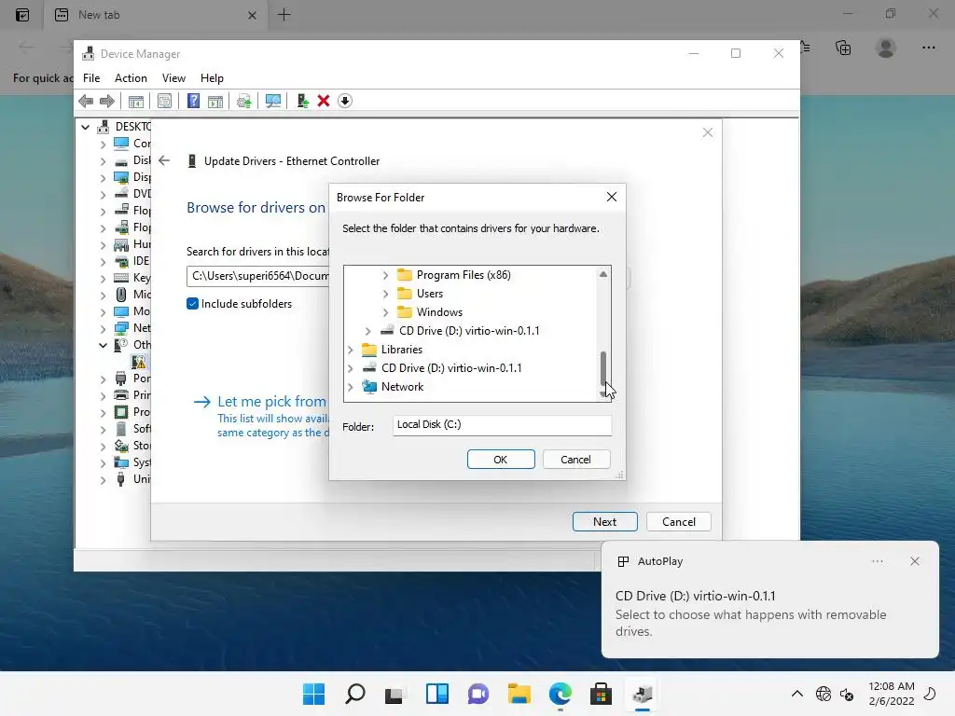
Task: Open the View menu
Action: pyautogui.click(x=173, y=78)
